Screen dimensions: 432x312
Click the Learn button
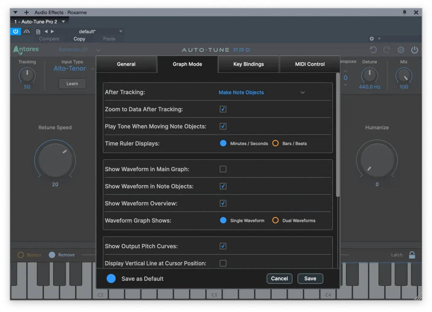(x=72, y=83)
